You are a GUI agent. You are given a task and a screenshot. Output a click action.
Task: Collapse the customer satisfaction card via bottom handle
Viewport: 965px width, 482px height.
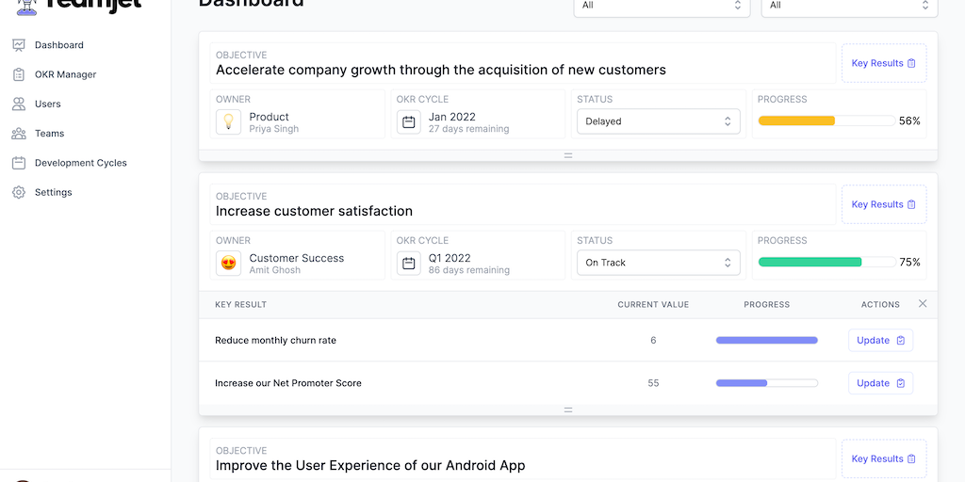pyautogui.click(x=568, y=410)
